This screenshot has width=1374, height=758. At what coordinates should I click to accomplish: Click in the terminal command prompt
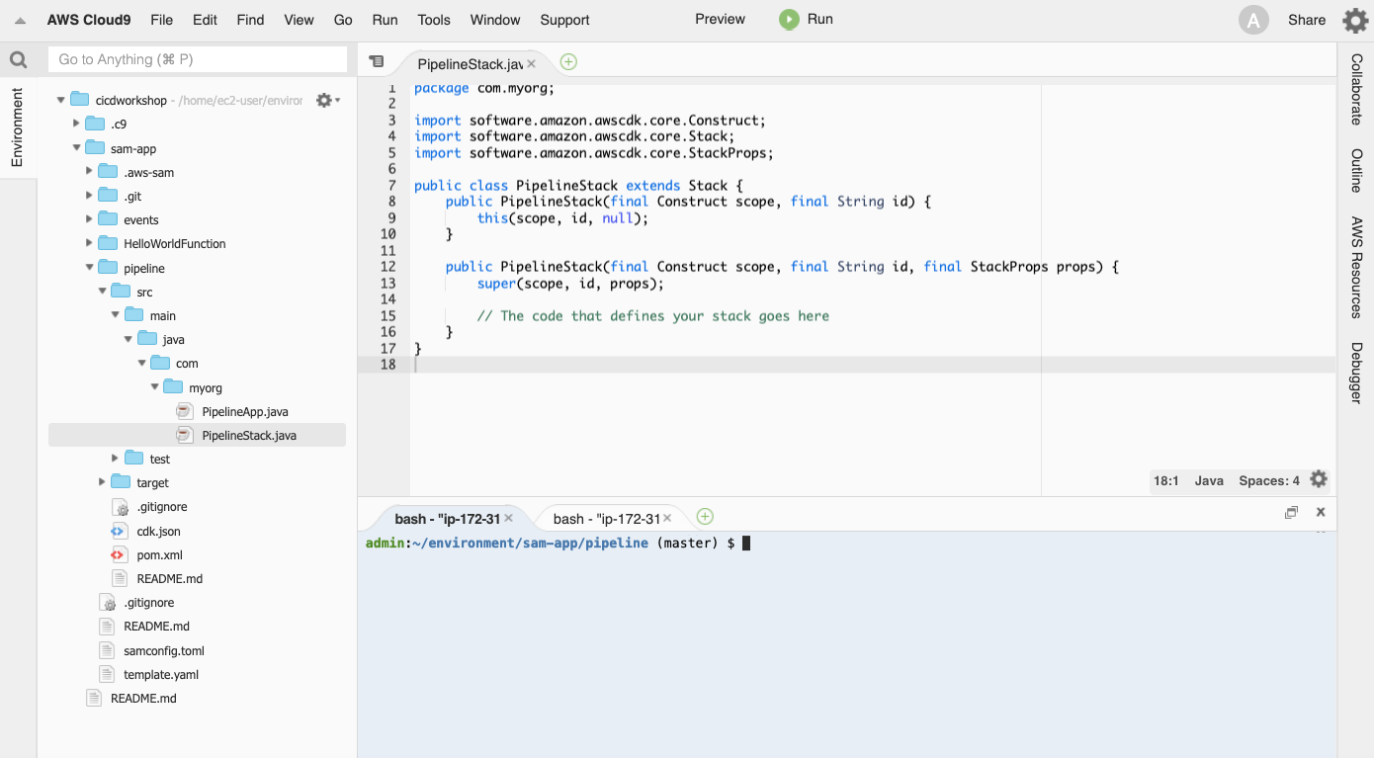746,544
